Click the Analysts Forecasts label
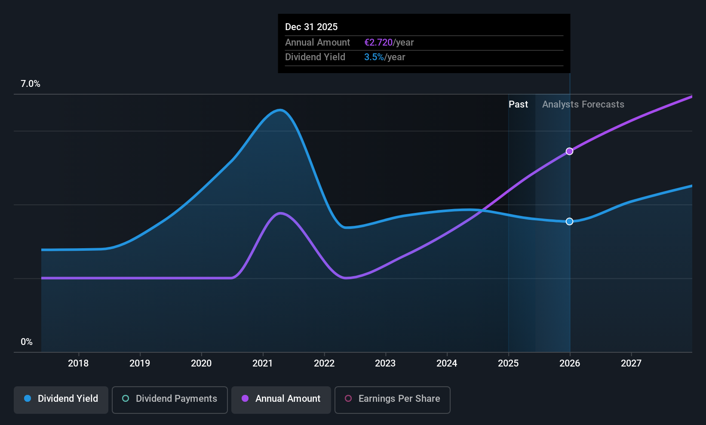Image resolution: width=706 pixels, height=425 pixels. click(x=583, y=105)
